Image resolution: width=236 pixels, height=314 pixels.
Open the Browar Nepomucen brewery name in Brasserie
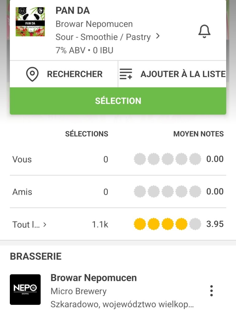coord(94,278)
